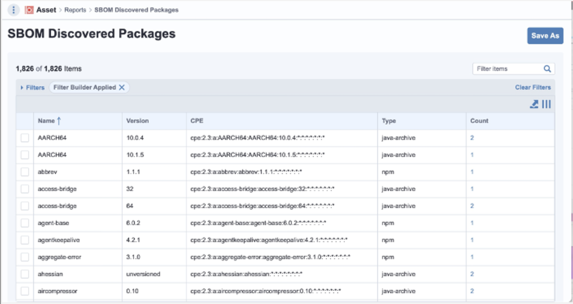Sort by the Type column header
Viewport: 573px width, 304px height.
389,121
